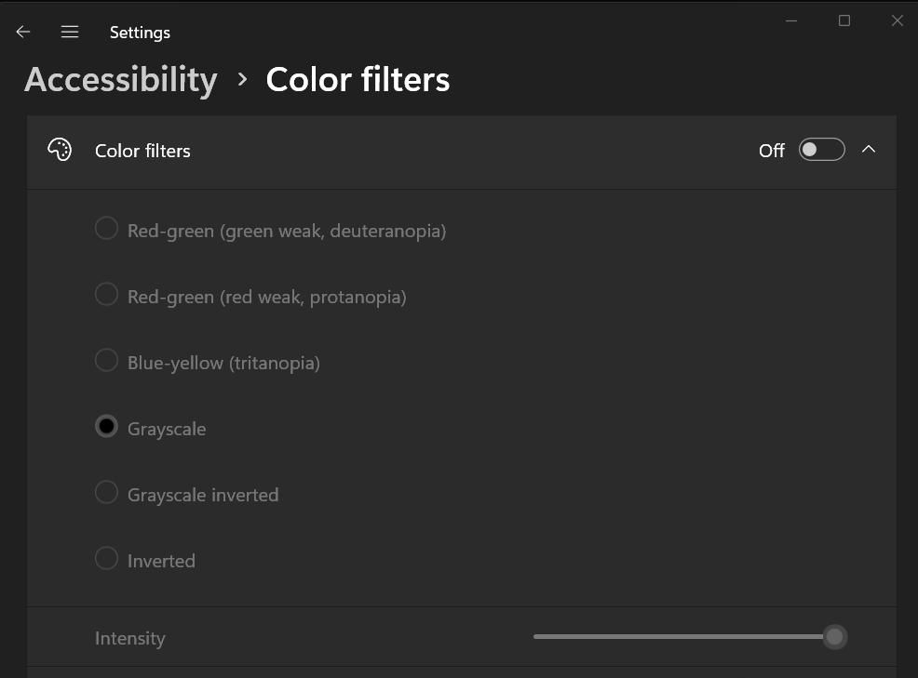Click the Intensity label row
918x678 pixels.
129,638
